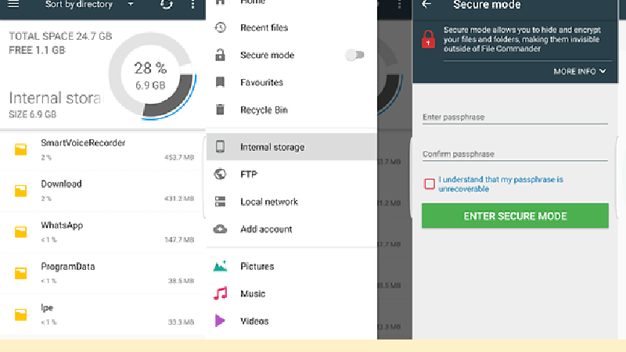Select Internal storage in the drawer
The height and width of the screenshot is (352, 626).
click(x=272, y=147)
